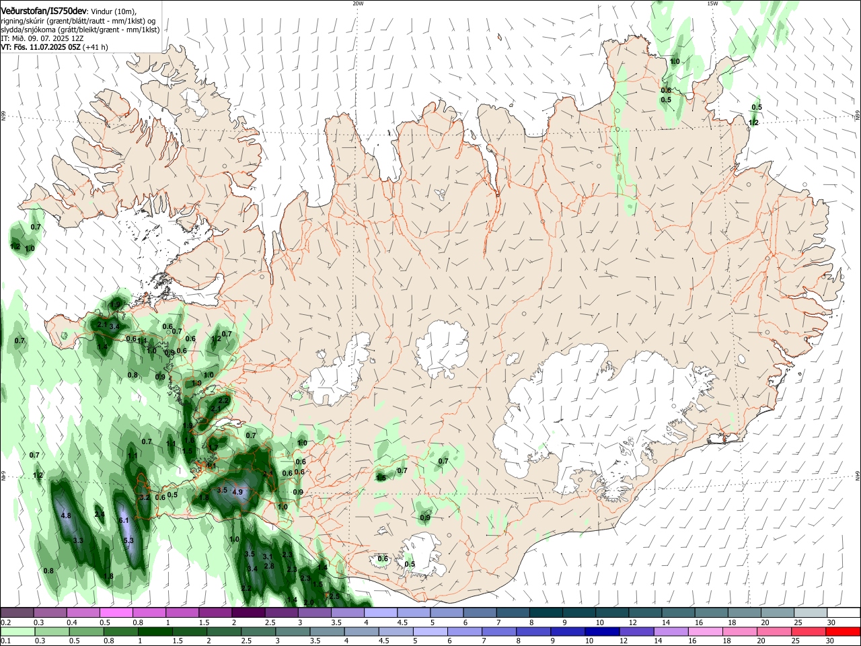Click the 15W longitude label

point(712,3)
